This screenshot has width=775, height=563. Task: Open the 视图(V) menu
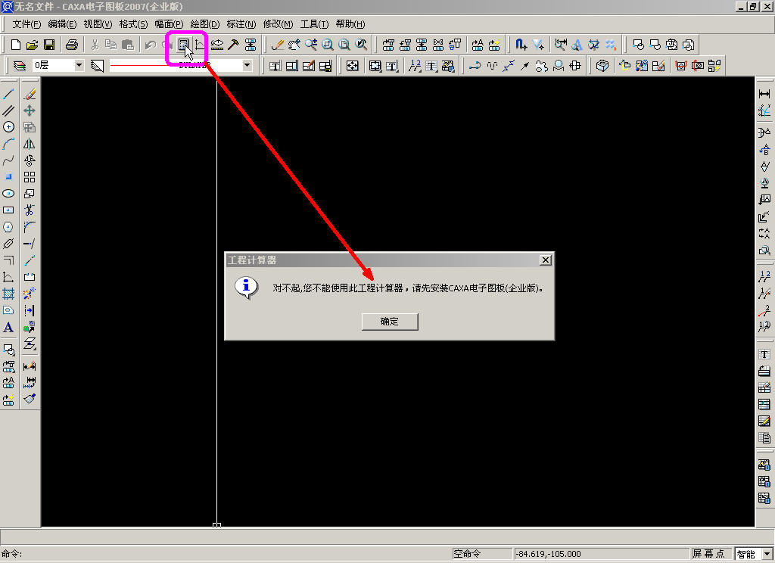pos(98,23)
